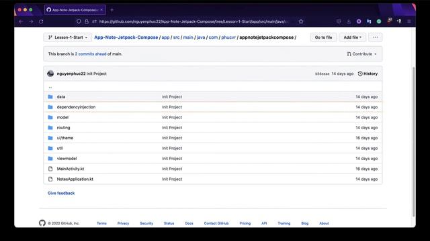Open the purple circle extension
The image size is (430, 241).
[359, 21]
